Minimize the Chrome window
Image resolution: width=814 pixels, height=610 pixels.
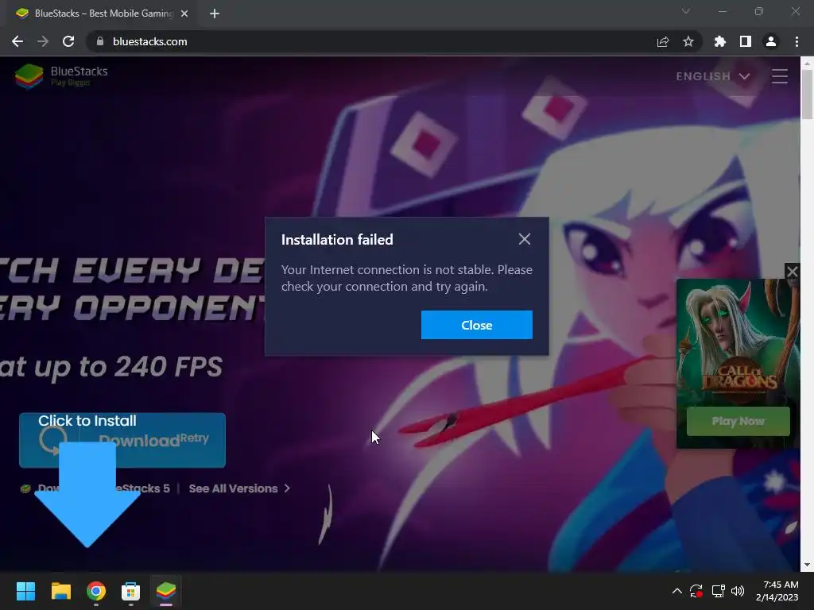coord(722,11)
